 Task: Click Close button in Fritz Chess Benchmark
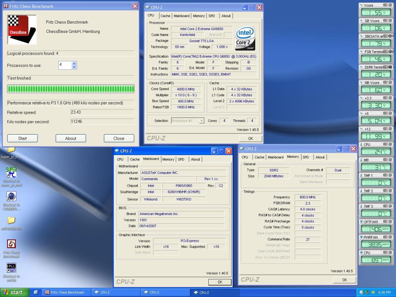coord(119,138)
